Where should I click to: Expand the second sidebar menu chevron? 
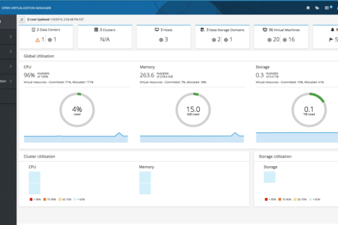tap(10, 51)
